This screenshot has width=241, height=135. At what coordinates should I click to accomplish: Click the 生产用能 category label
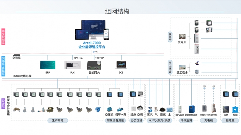(58, 121)
